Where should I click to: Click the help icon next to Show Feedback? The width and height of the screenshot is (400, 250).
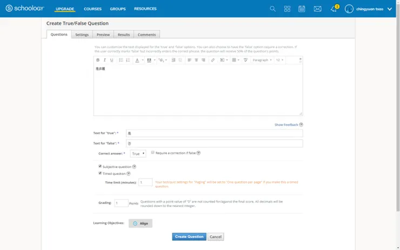click(301, 125)
